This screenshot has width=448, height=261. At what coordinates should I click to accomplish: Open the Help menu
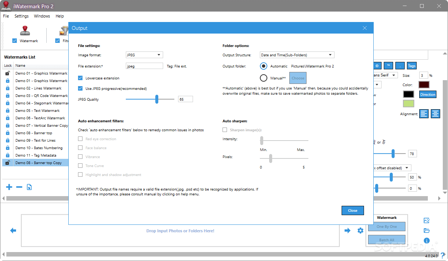60,16
